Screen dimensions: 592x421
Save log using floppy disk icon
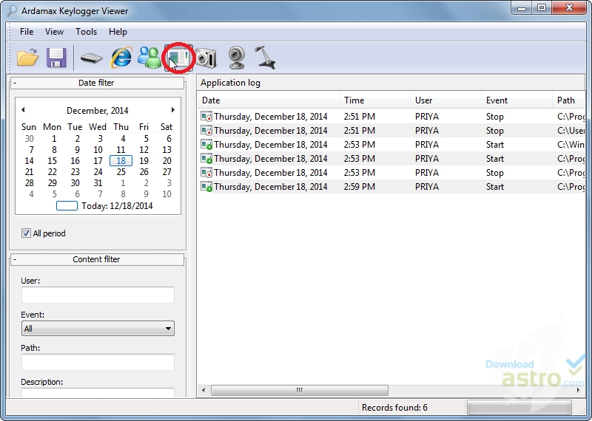point(56,58)
